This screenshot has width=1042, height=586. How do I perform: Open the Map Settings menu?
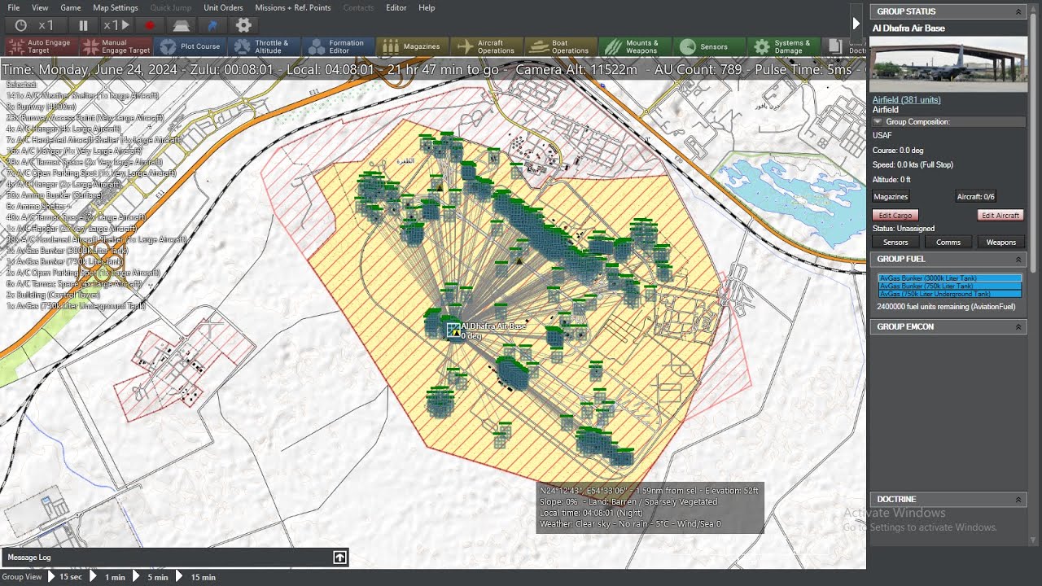(116, 7)
